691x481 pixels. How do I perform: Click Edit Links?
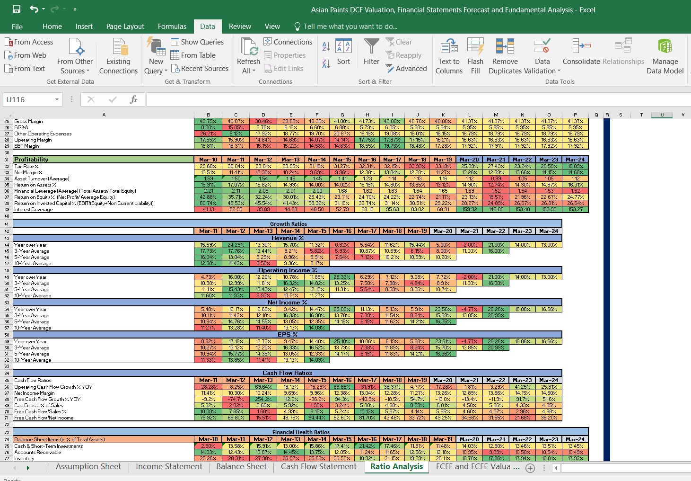click(283, 69)
